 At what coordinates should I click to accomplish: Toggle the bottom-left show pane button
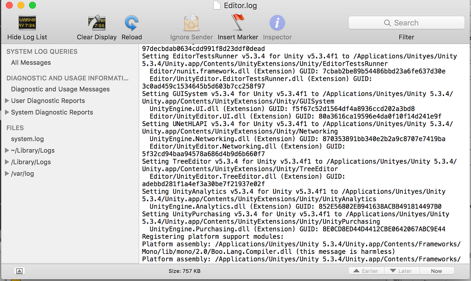point(19,271)
